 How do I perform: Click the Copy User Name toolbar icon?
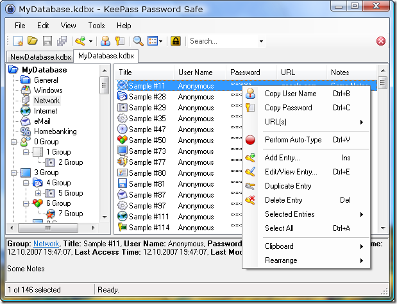point(105,41)
